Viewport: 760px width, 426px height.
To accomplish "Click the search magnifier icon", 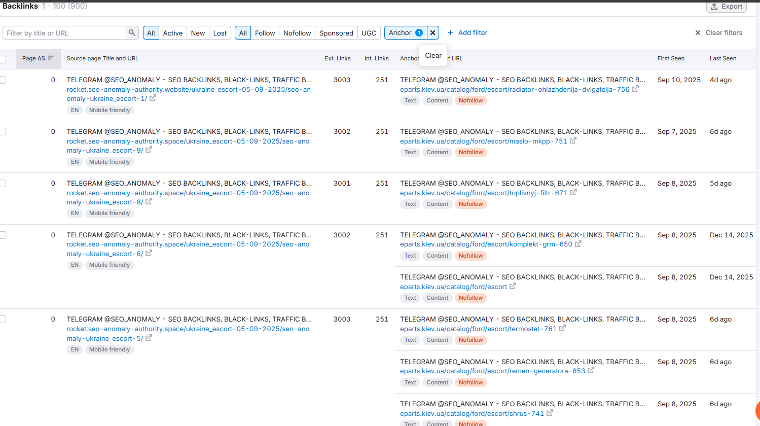I will tap(132, 33).
